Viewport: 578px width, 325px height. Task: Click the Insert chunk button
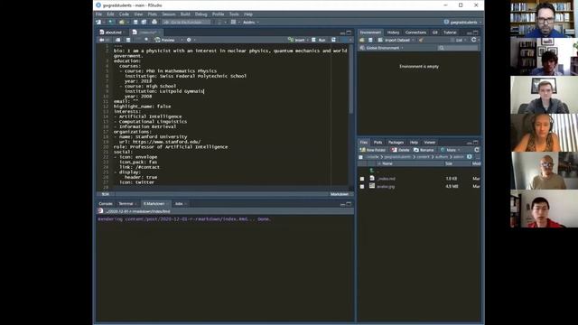[297, 40]
